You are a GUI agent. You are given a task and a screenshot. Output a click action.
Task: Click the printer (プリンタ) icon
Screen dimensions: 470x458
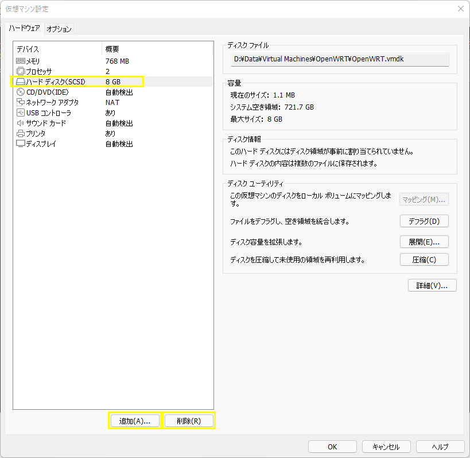pos(21,133)
